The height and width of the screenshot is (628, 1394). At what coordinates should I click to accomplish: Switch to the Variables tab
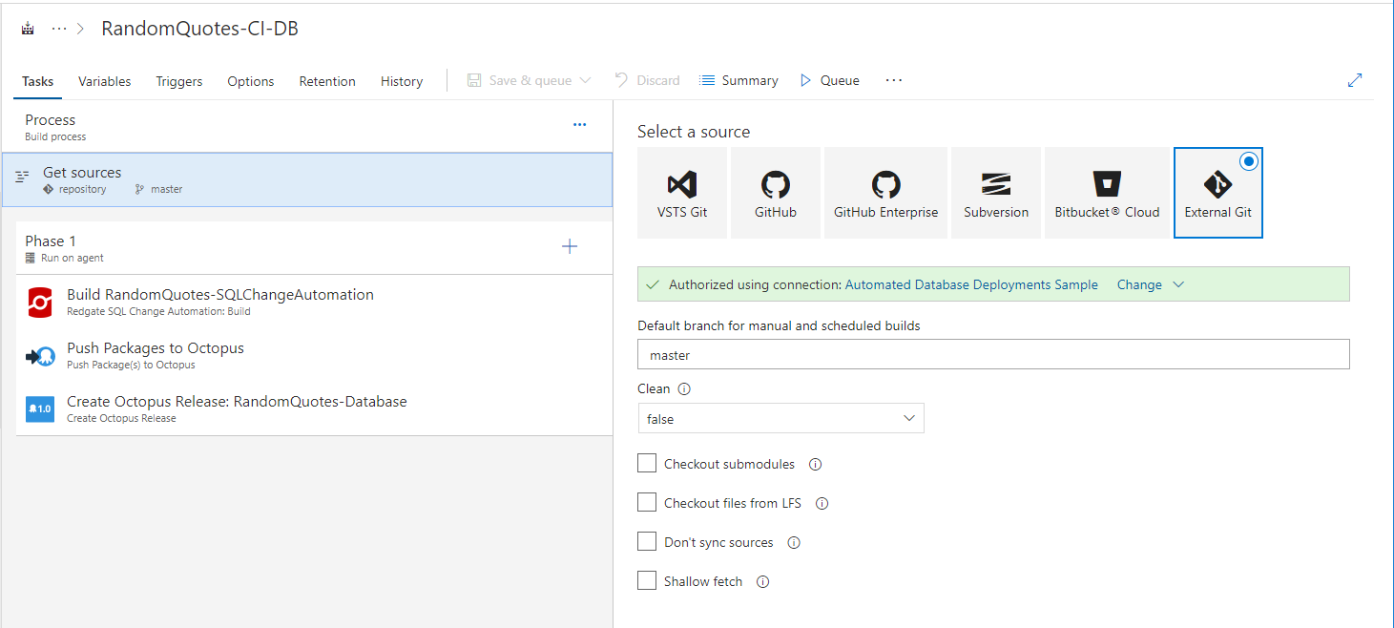[104, 81]
